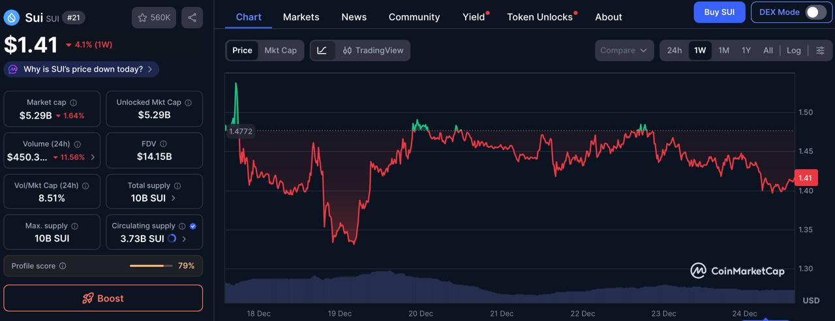Viewport: 835px width, 321px height.
Task: Click the $14.15B FDV value
Action: pyautogui.click(x=155, y=157)
